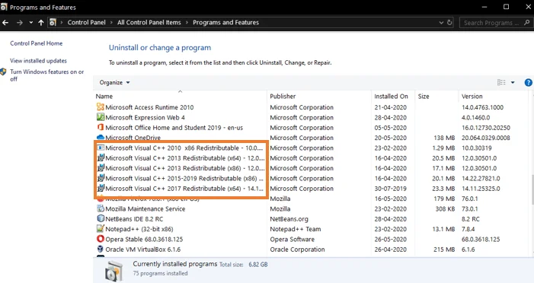534x283 pixels.
Task: Click the Forward navigation arrow
Action: pyautogui.click(x=20, y=23)
